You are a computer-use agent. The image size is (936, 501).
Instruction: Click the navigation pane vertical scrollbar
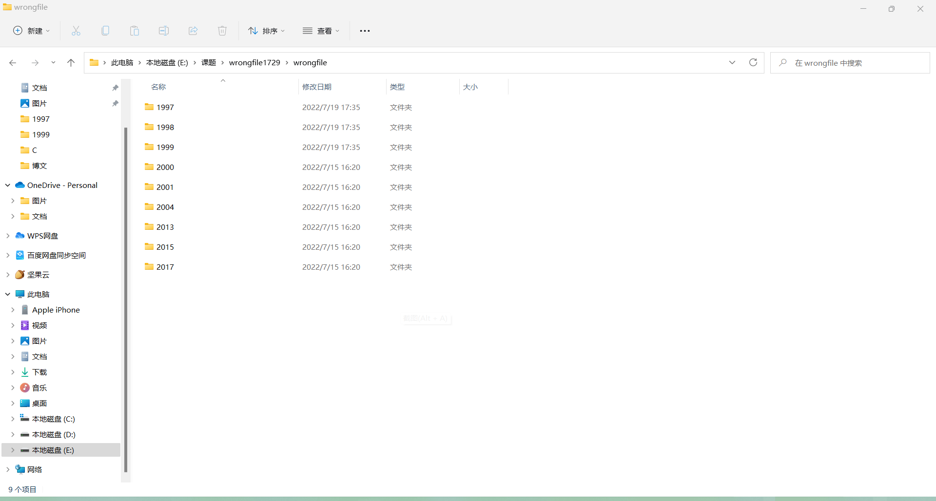(126, 299)
